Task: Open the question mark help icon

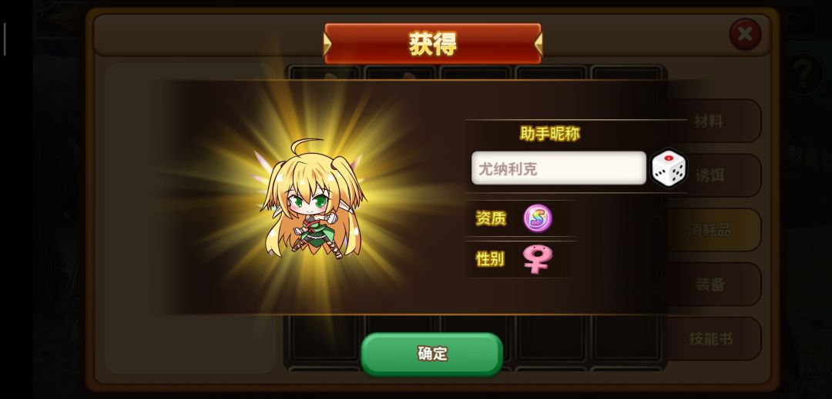Action: 803,74
